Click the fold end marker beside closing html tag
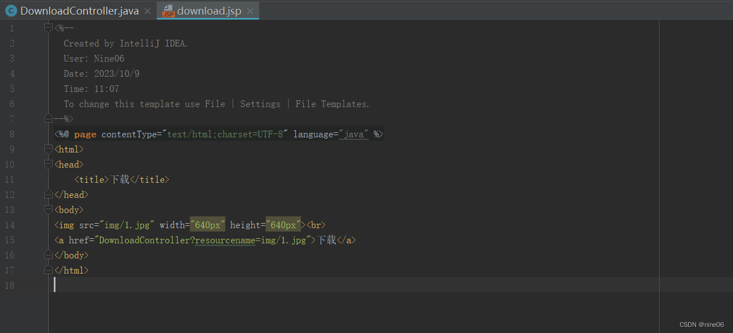This screenshot has height=333, width=733. (48, 270)
